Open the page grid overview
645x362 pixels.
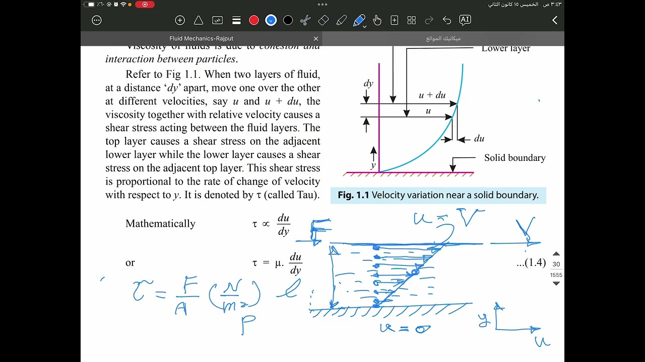(x=412, y=20)
